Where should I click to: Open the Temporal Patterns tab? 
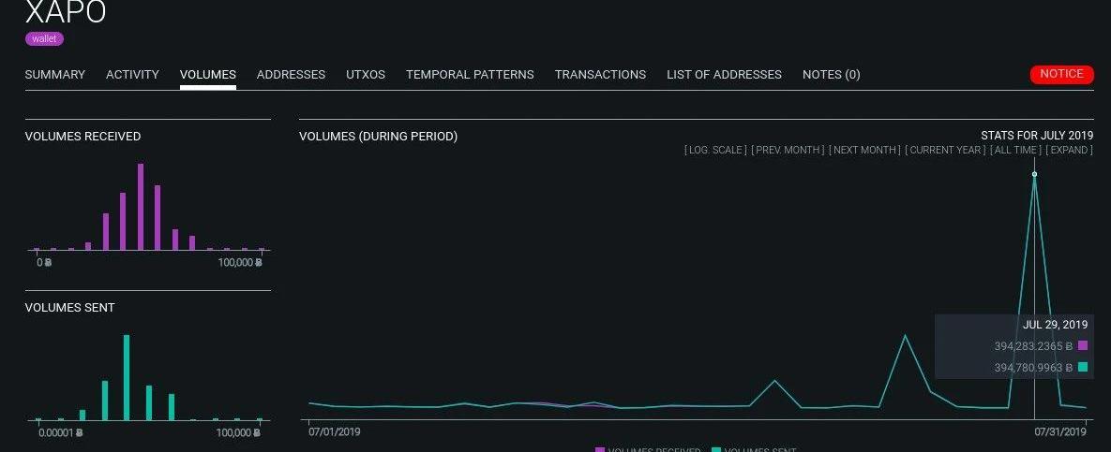coord(470,74)
